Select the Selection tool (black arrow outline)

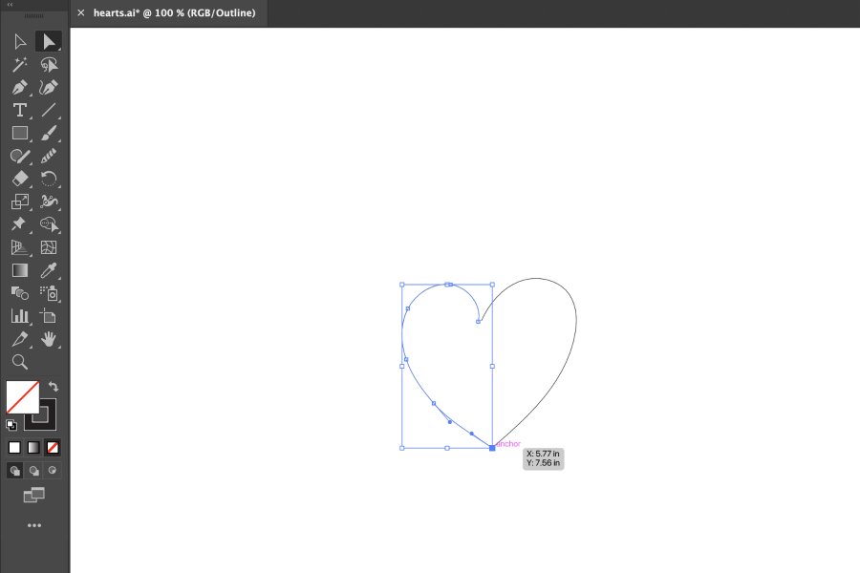coord(20,42)
